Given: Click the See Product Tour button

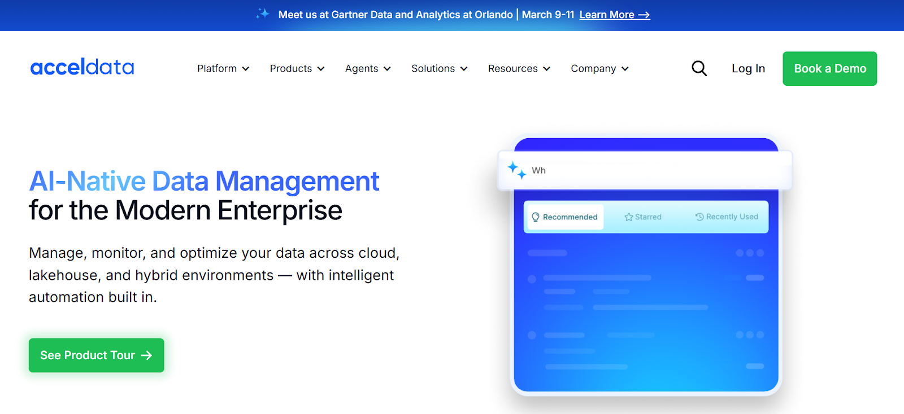Looking at the screenshot, I should pos(97,355).
